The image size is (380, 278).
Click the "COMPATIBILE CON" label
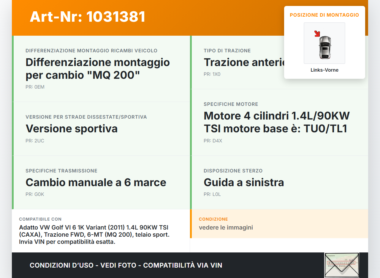[x=40, y=219]
